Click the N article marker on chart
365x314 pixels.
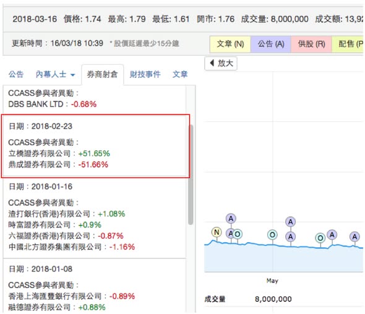click(x=217, y=232)
